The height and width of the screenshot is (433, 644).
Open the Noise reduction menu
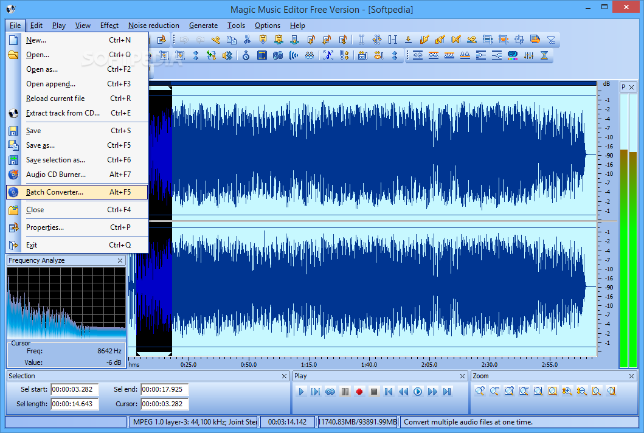click(x=154, y=26)
